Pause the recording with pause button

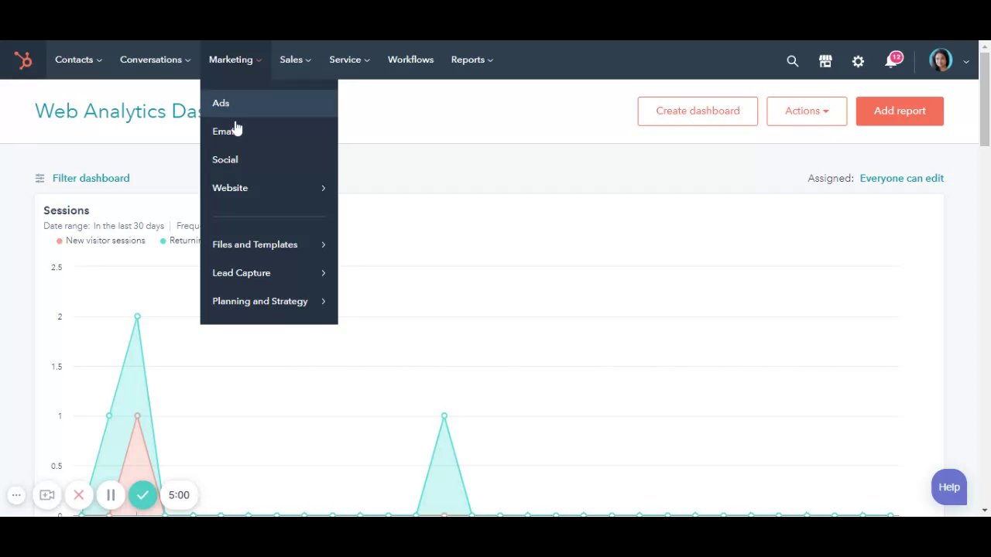(111, 495)
